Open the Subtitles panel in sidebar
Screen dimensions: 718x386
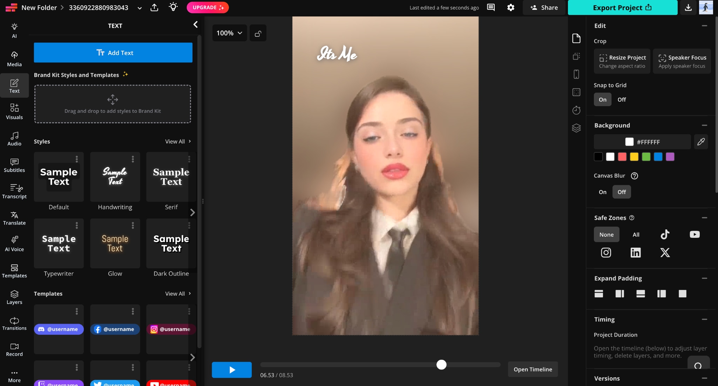point(14,165)
